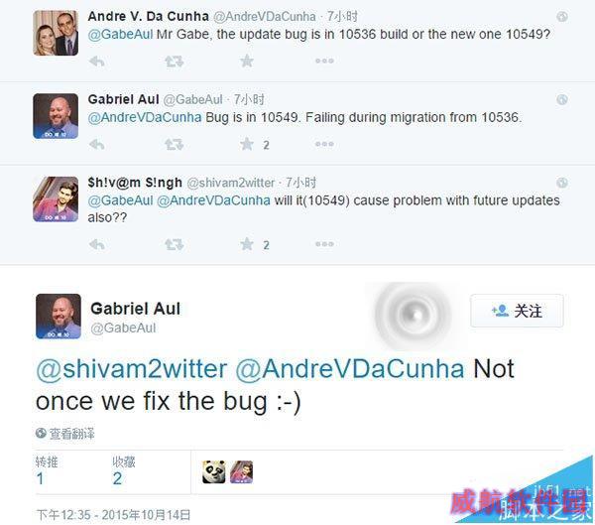Screen dimensions: 595x525
Task: Star Gabriel Aul's tweet about 10549
Action: point(247,144)
